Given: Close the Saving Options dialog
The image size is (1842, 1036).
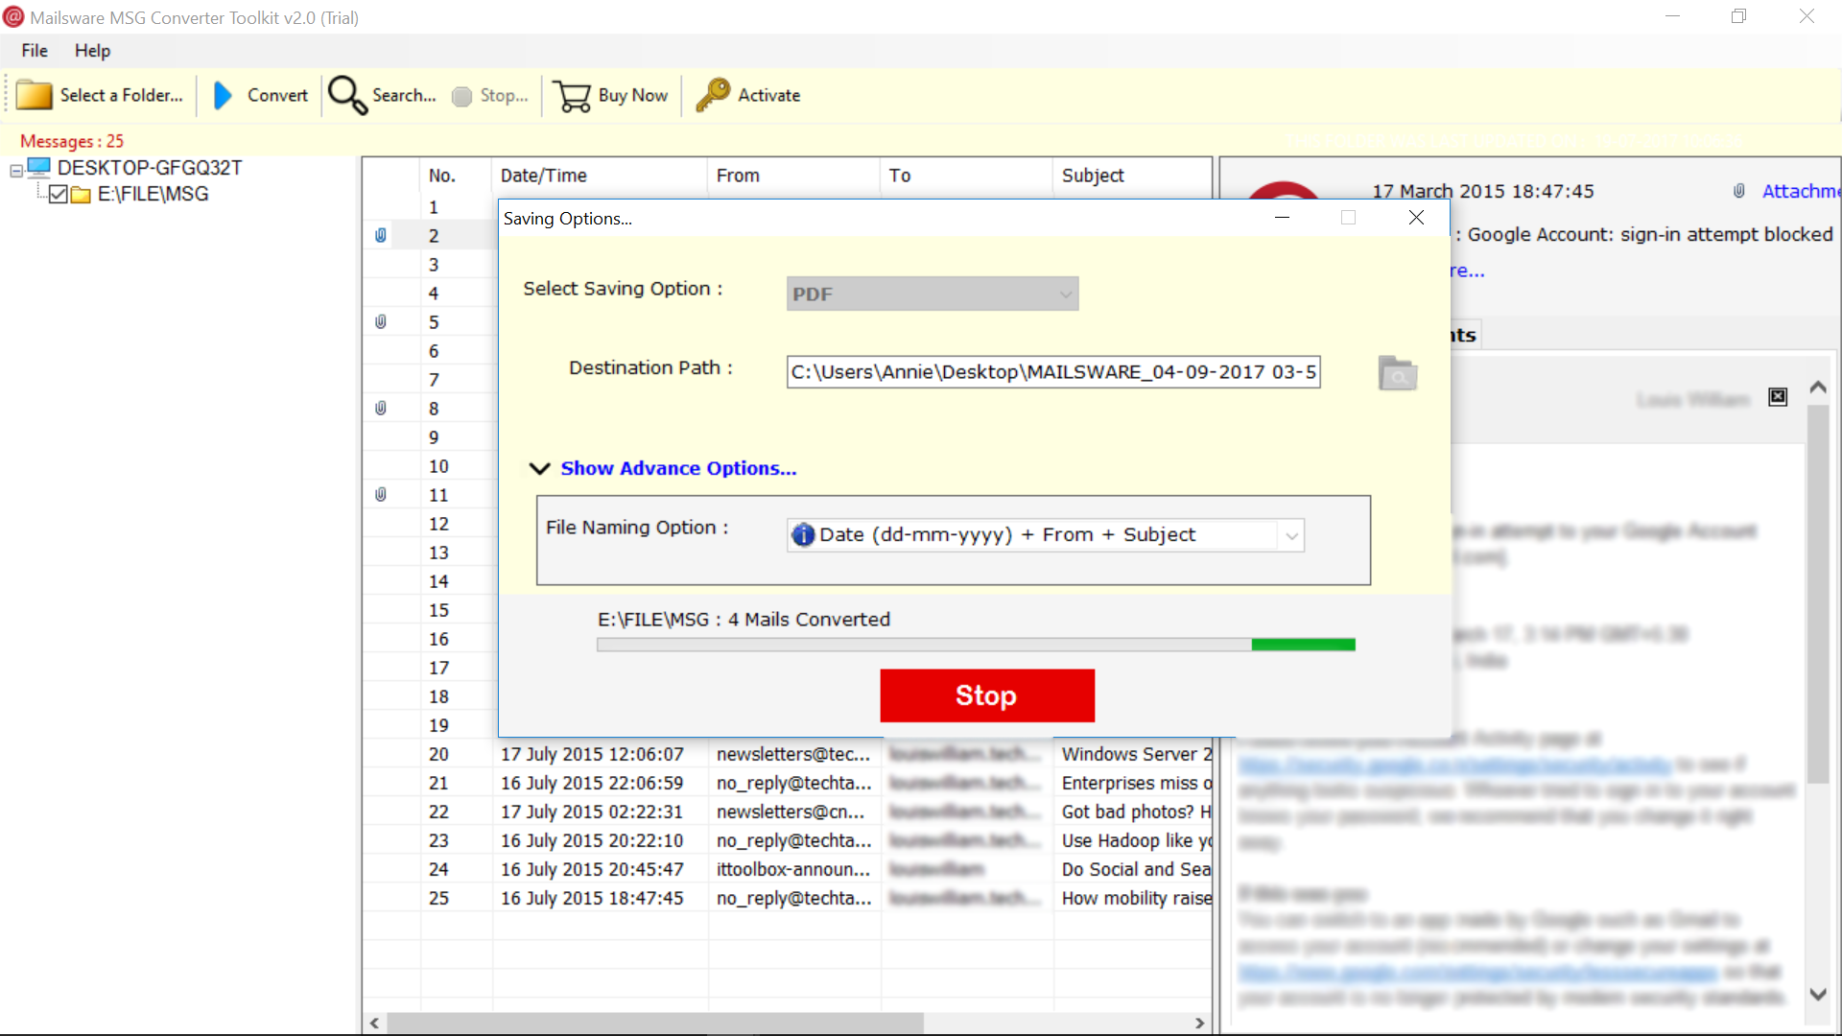Looking at the screenshot, I should (1416, 218).
